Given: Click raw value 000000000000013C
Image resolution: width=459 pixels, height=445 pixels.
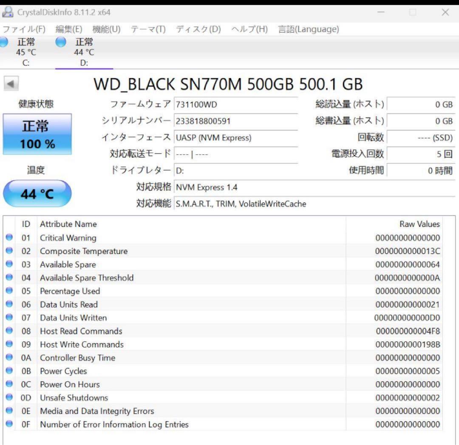Looking at the screenshot, I should tap(408, 251).
